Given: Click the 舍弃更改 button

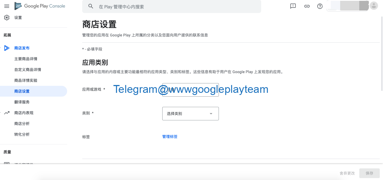Looking at the screenshot, I should tap(347, 173).
